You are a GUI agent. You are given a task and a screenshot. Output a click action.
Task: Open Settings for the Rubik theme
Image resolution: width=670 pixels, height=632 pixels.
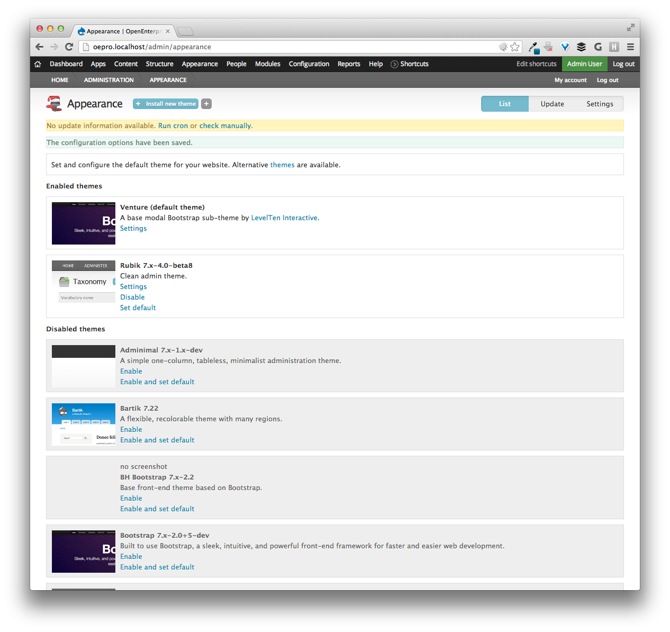coord(133,287)
